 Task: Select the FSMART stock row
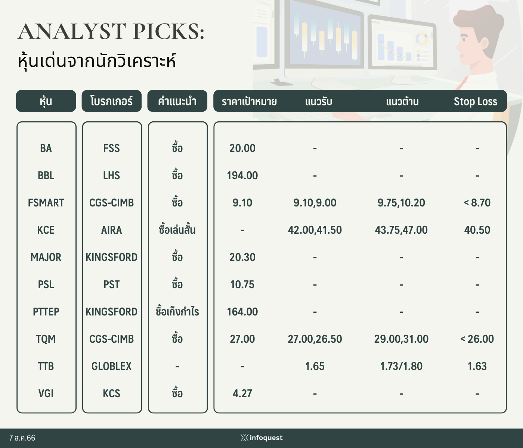coord(261,203)
